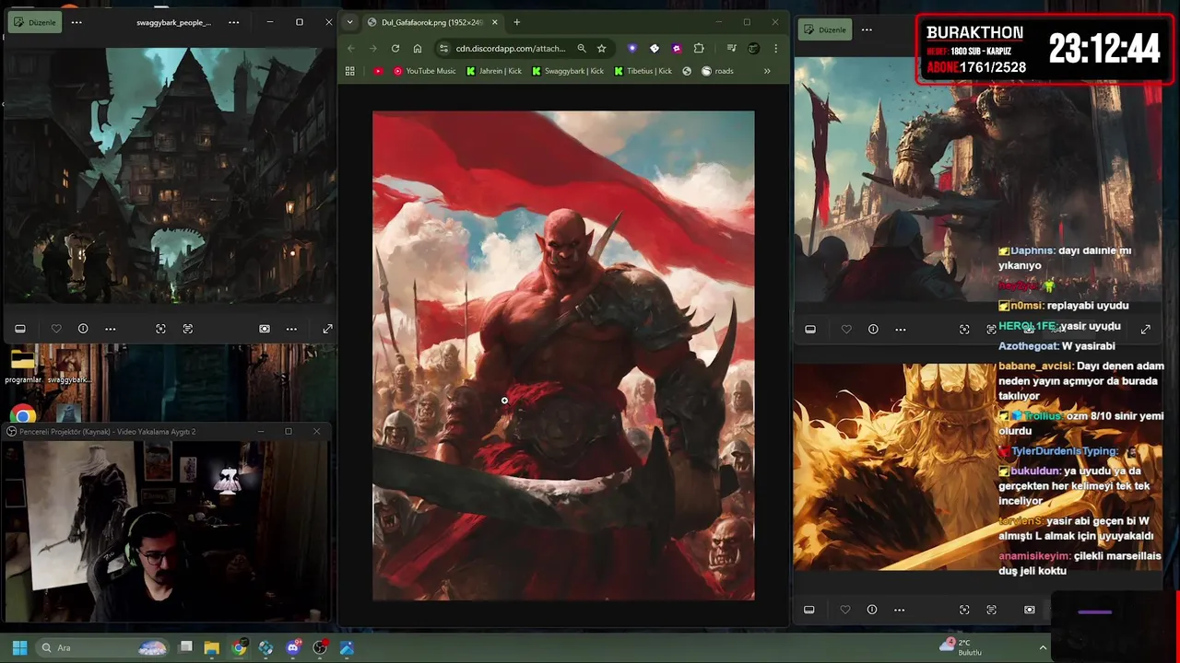Click Düzenle in top-right Photos window
This screenshot has width=1180, height=663.
coord(824,29)
